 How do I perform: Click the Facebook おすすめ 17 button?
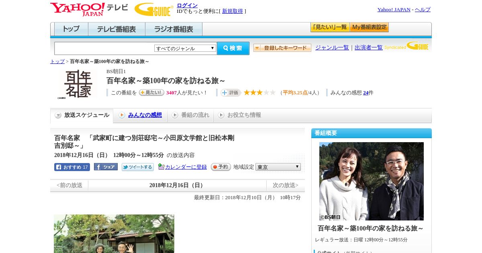[x=72, y=167]
